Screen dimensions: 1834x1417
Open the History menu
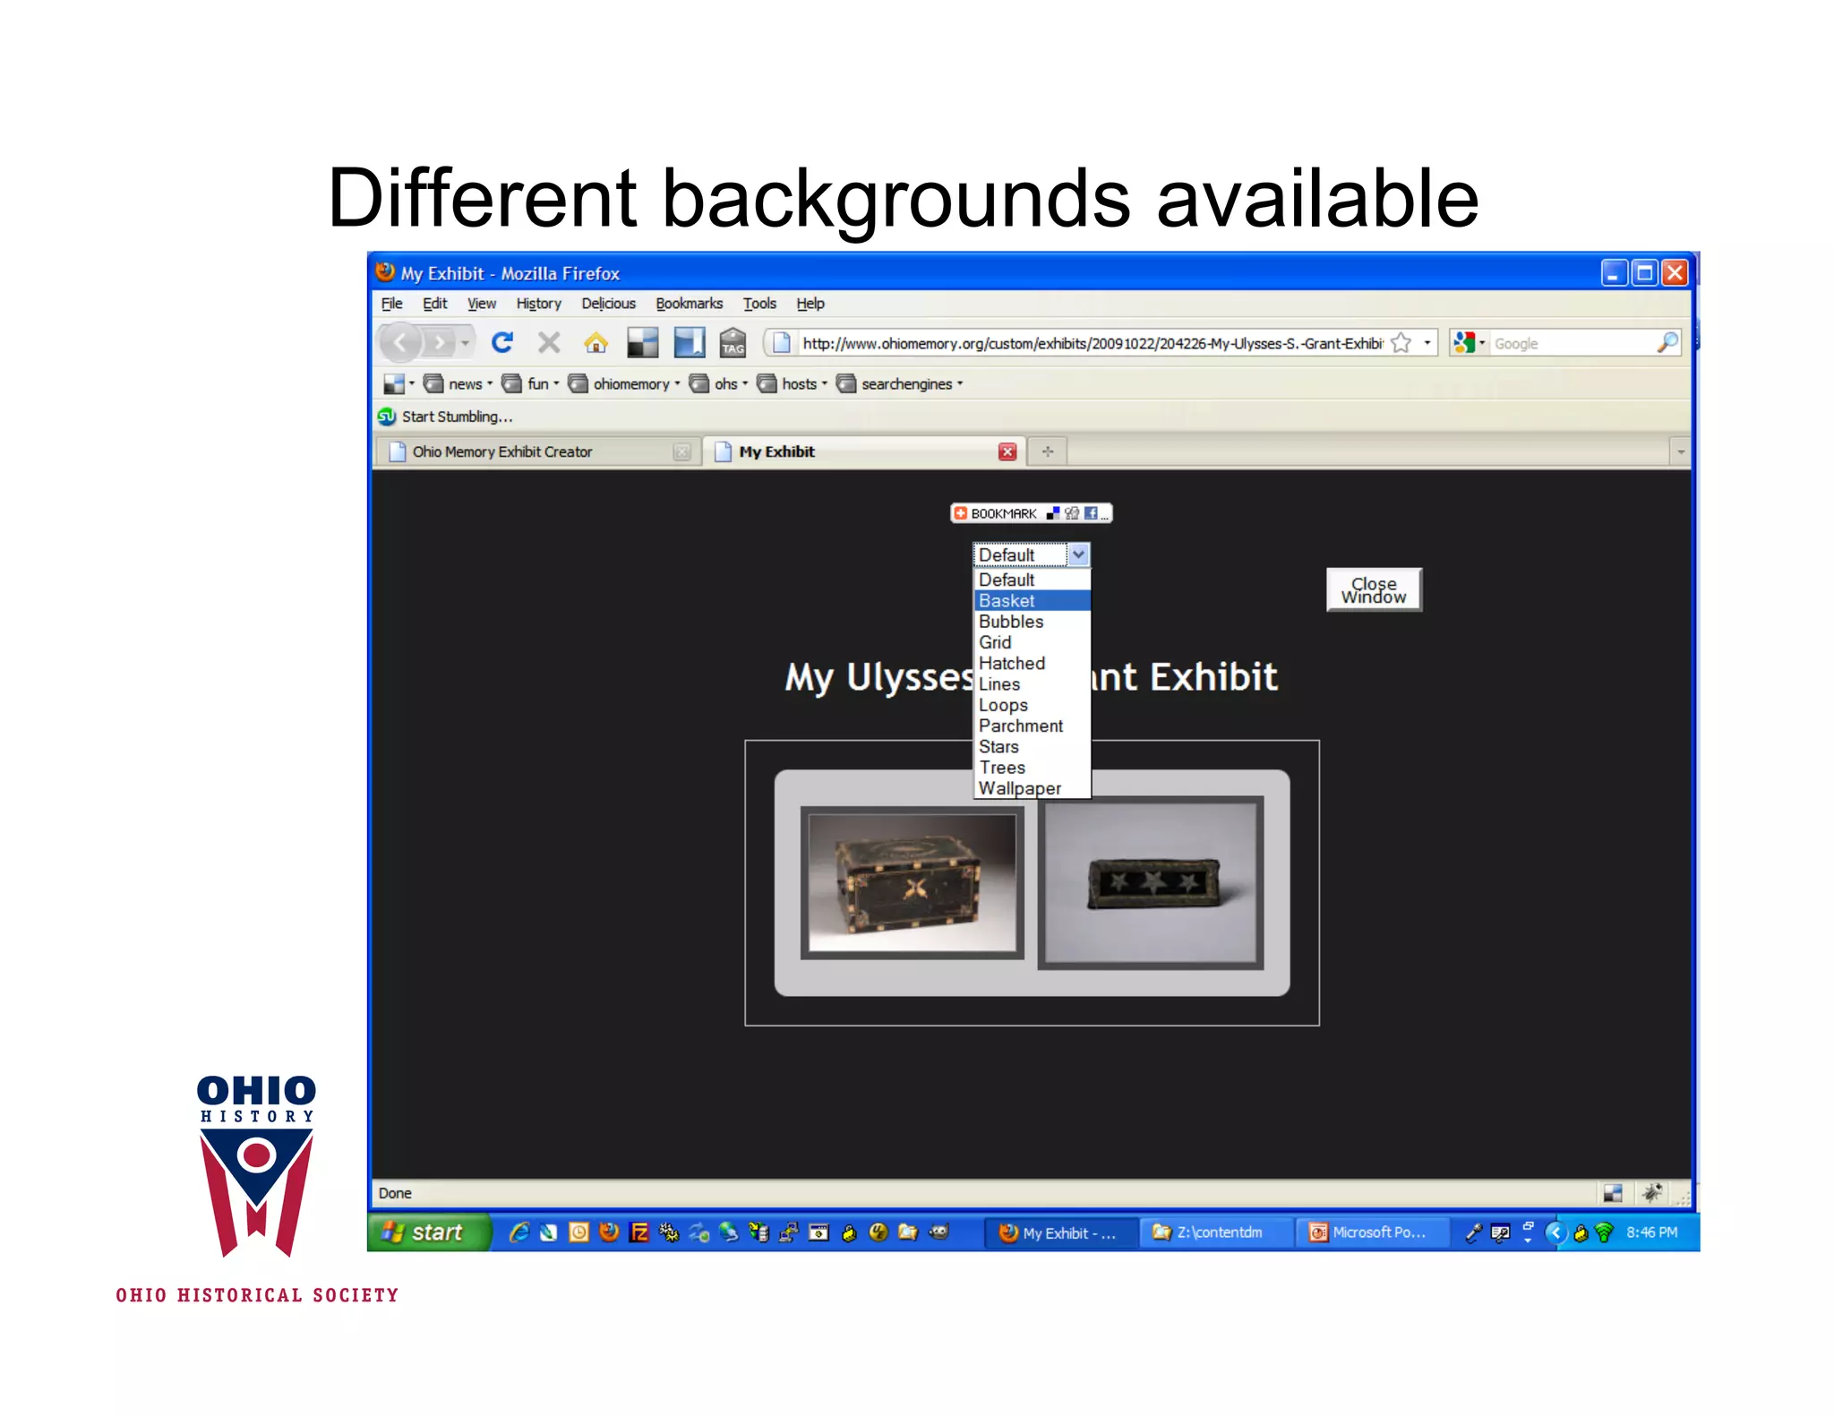539,304
